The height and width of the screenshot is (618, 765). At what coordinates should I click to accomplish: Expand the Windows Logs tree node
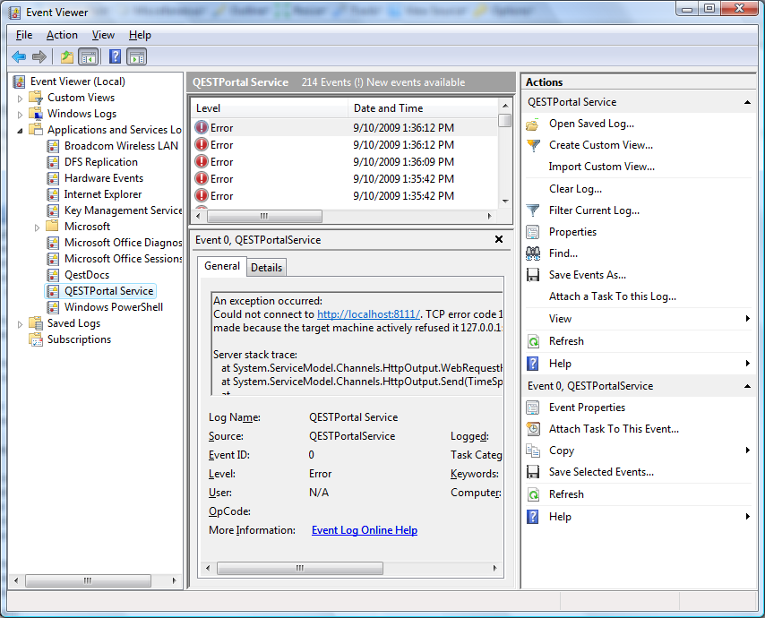click(x=21, y=115)
